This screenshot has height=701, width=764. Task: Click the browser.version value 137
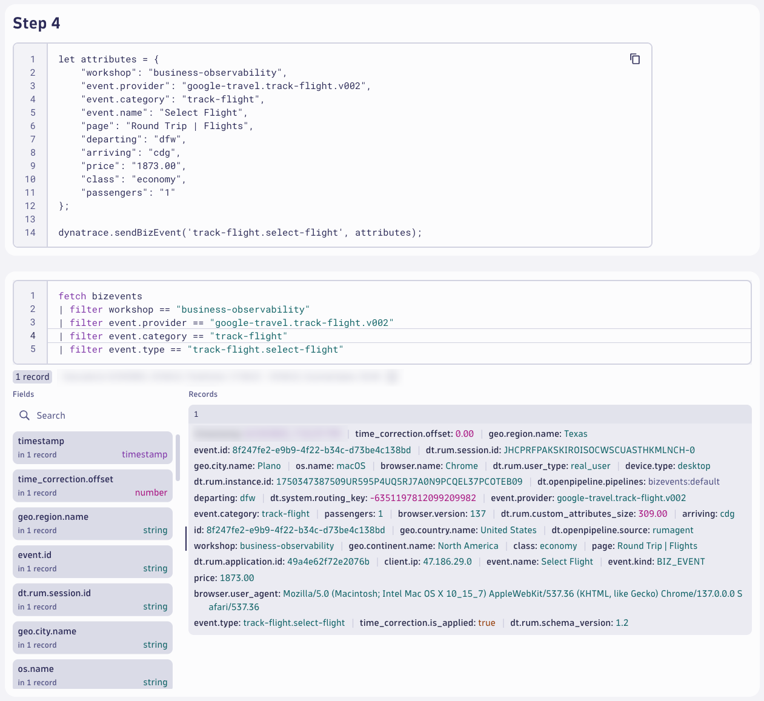[478, 514]
